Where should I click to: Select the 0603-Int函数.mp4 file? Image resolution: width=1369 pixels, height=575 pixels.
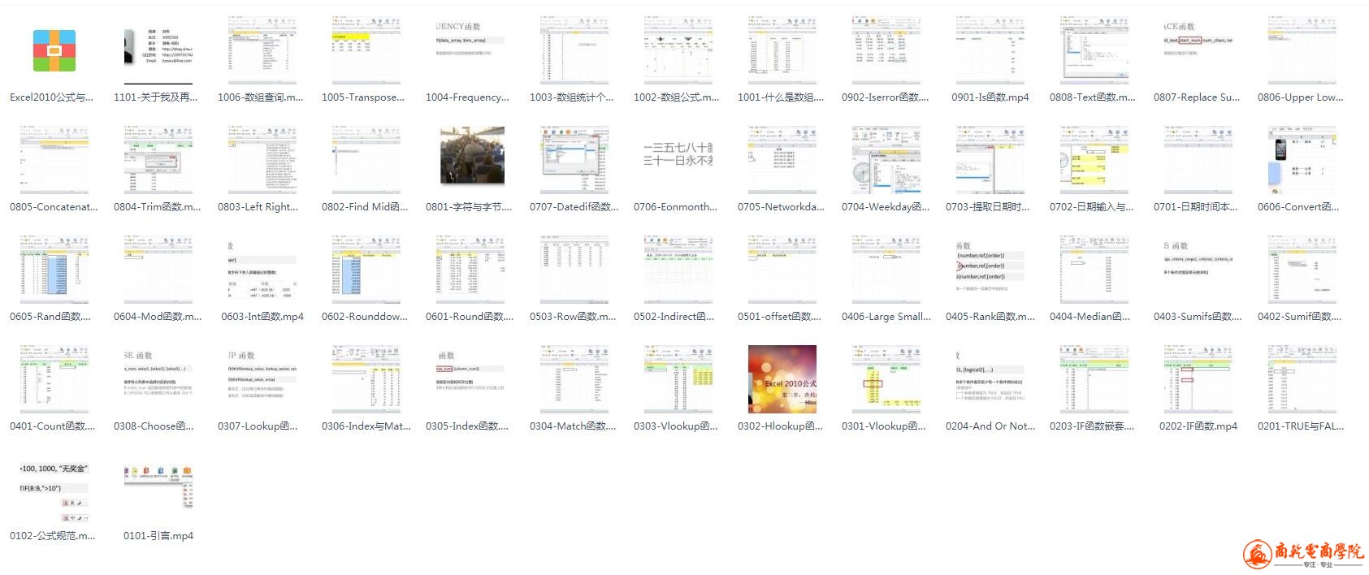(262, 270)
